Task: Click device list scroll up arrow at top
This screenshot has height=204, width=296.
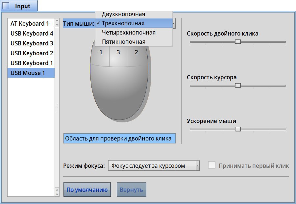Action: pos(57,21)
